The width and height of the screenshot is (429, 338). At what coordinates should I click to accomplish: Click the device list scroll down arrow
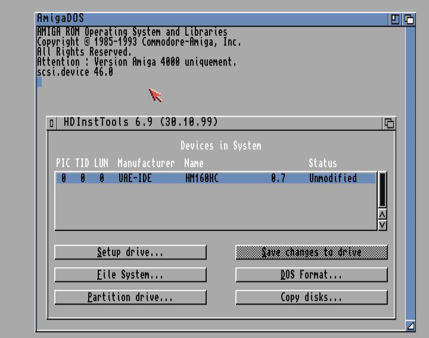point(383,225)
